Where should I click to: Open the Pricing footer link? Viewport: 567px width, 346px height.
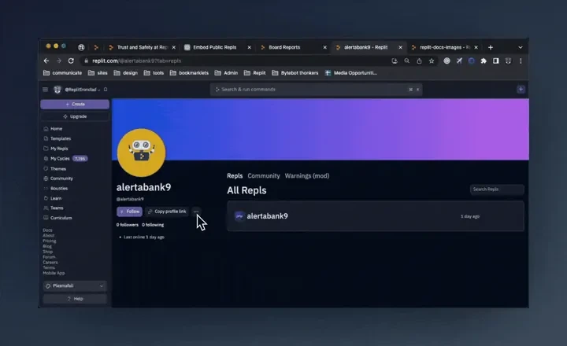(x=50, y=241)
